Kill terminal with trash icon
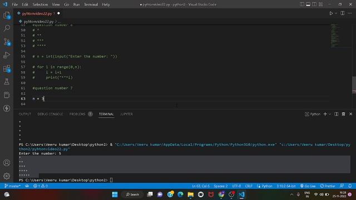Viewport: 356px width, 200px height. tap(343, 114)
